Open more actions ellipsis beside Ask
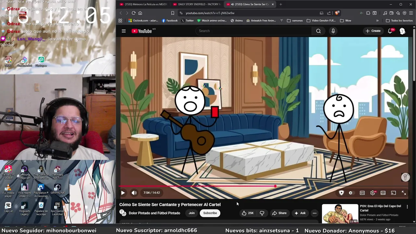 [314, 213]
